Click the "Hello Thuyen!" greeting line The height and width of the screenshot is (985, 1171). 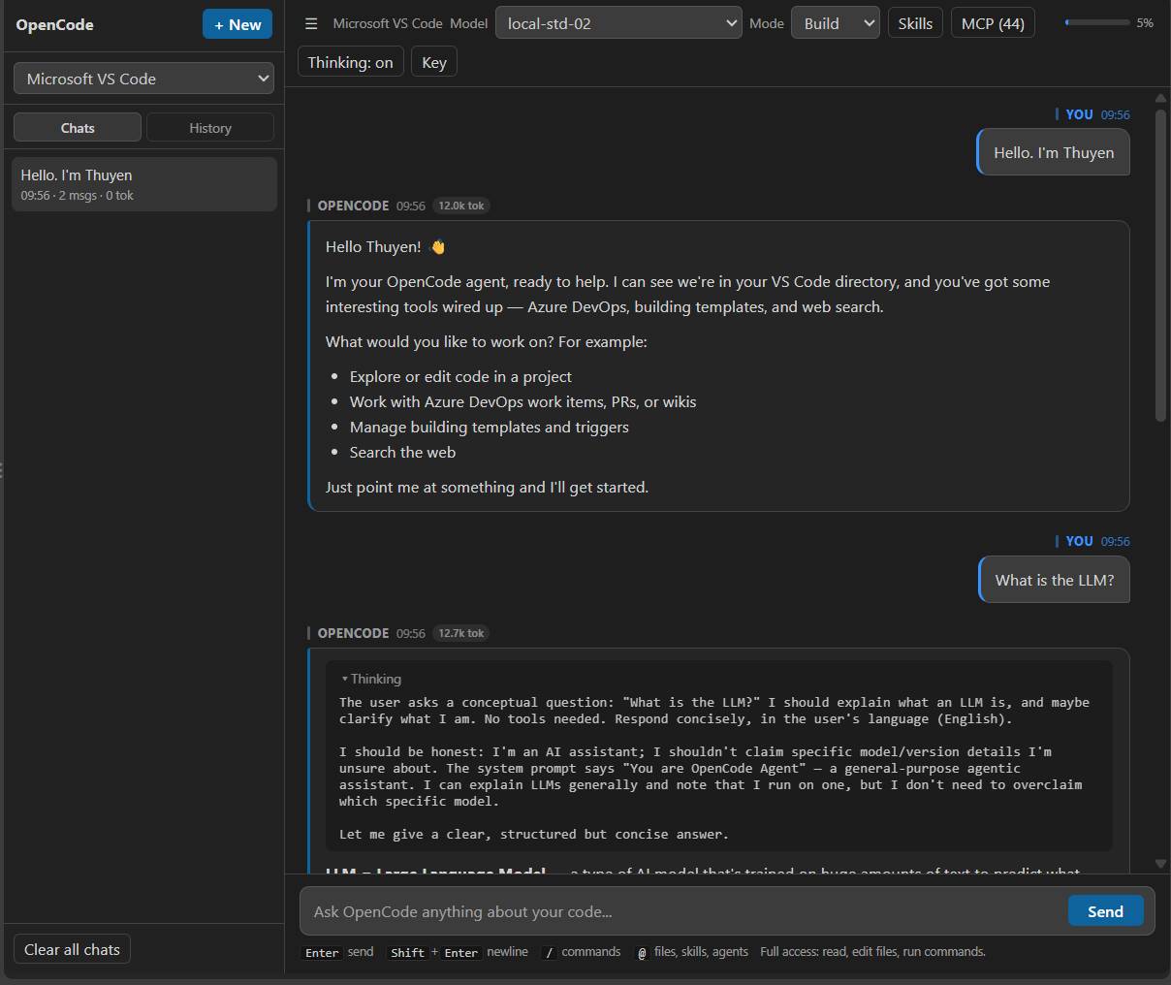point(385,246)
